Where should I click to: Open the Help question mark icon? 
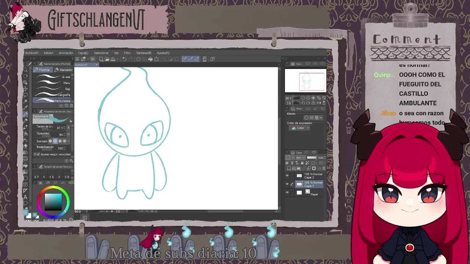(x=212, y=59)
